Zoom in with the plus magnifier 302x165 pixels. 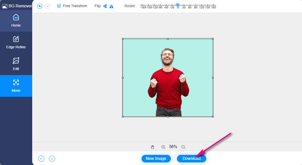[x=163, y=147]
